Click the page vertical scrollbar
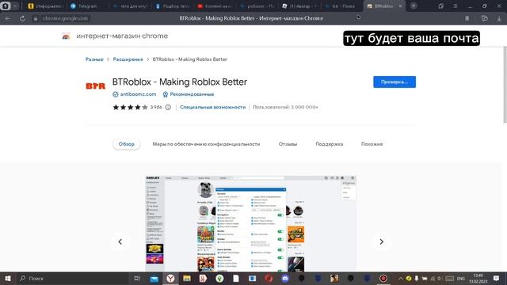The height and width of the screenshot is (285, 507). tap(505, 85)
